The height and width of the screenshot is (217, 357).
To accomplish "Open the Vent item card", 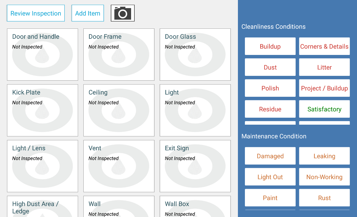I will pyautogui.click(x=119, y=166).
